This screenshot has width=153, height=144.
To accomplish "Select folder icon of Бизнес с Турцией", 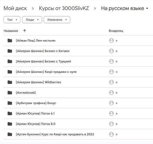I will click(10, 61).
